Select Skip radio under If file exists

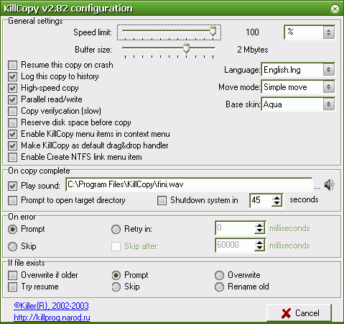pos(116,287)
